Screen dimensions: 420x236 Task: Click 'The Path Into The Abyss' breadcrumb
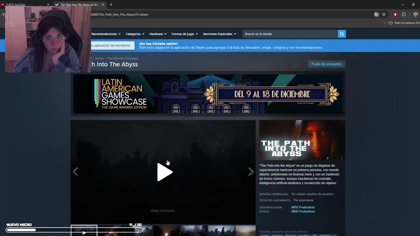click(122, 59)
